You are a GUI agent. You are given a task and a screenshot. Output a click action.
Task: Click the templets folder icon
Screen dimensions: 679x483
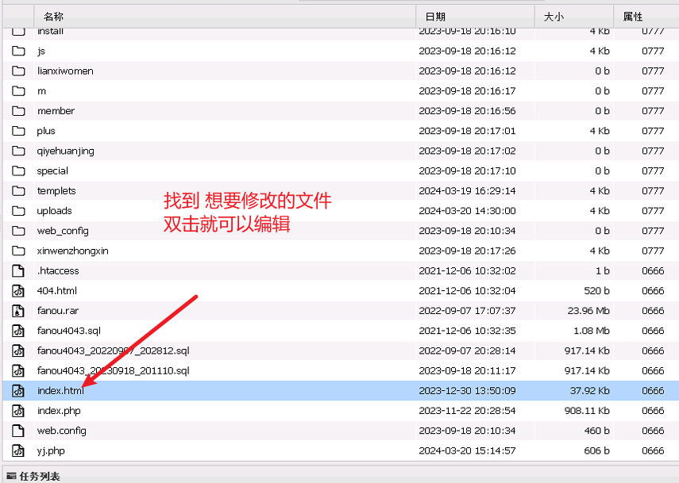pos(19,190)
